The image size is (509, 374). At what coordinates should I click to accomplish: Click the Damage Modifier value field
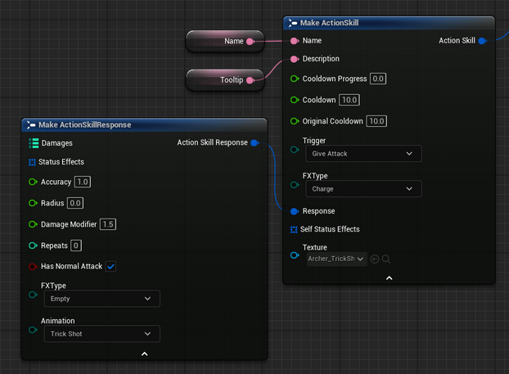click(x=109, y=224)
